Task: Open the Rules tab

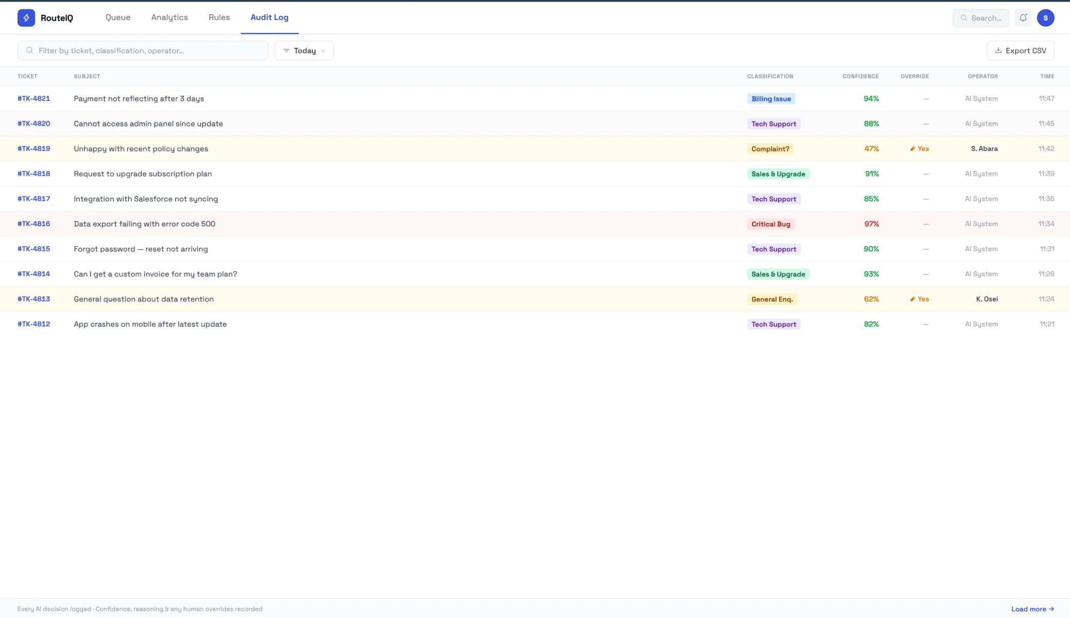Action: (219, 18)
